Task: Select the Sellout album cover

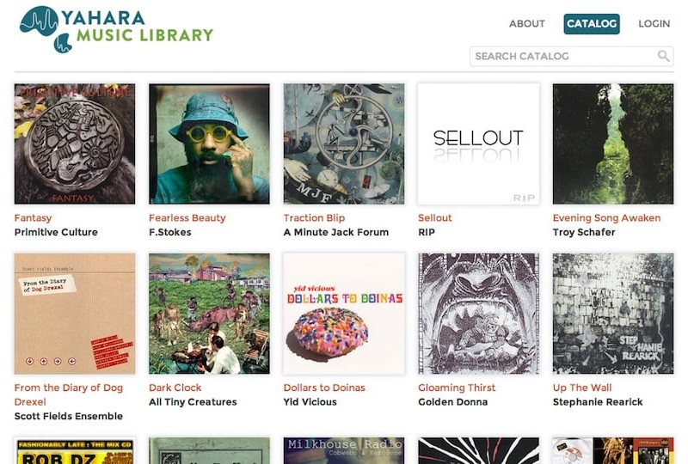Action: [478, 143]
